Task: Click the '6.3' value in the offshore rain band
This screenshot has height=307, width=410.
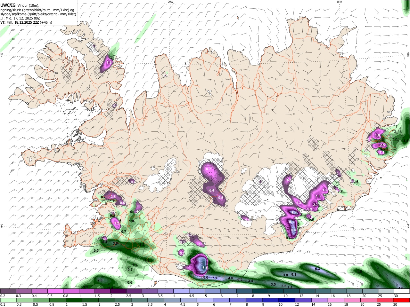Action: click(x=317, y=269)
